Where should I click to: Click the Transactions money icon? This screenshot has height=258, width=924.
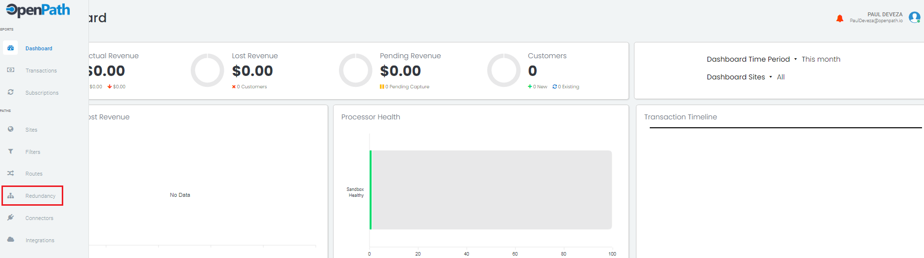10,70
